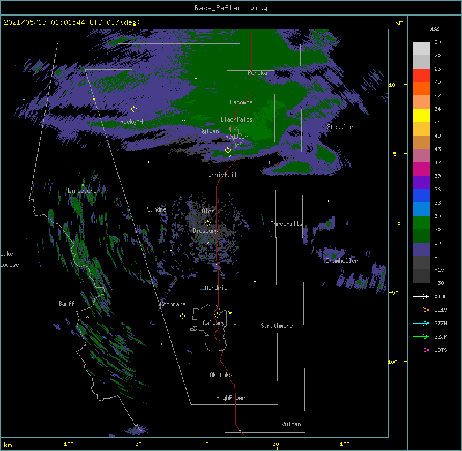Select the yellow station marker inside Calgary
The width and height of the screenshot is (462, 451).
pos(217,315)
